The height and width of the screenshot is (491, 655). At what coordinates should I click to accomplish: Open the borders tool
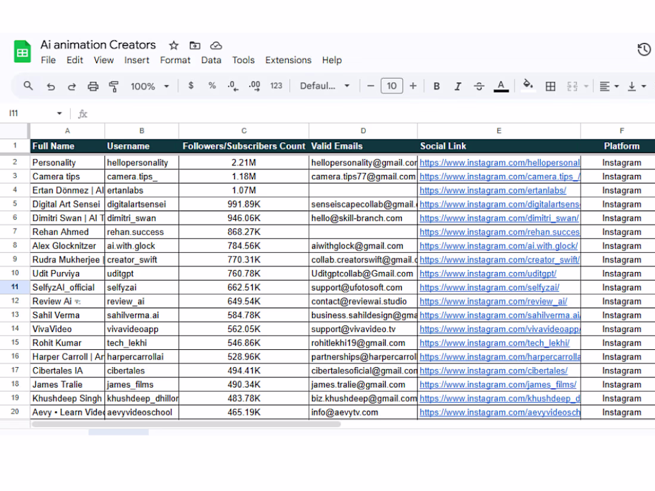pyautogui.click(x=551, y=86)
